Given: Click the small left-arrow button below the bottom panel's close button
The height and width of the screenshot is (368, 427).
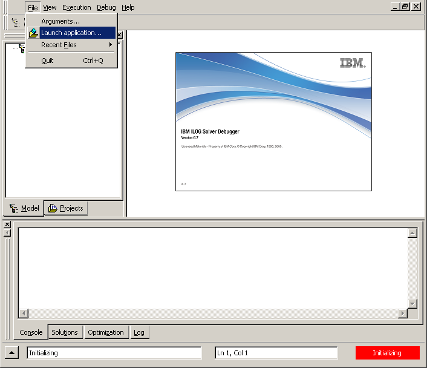Looking at the screenshot, I should (7, 233).
